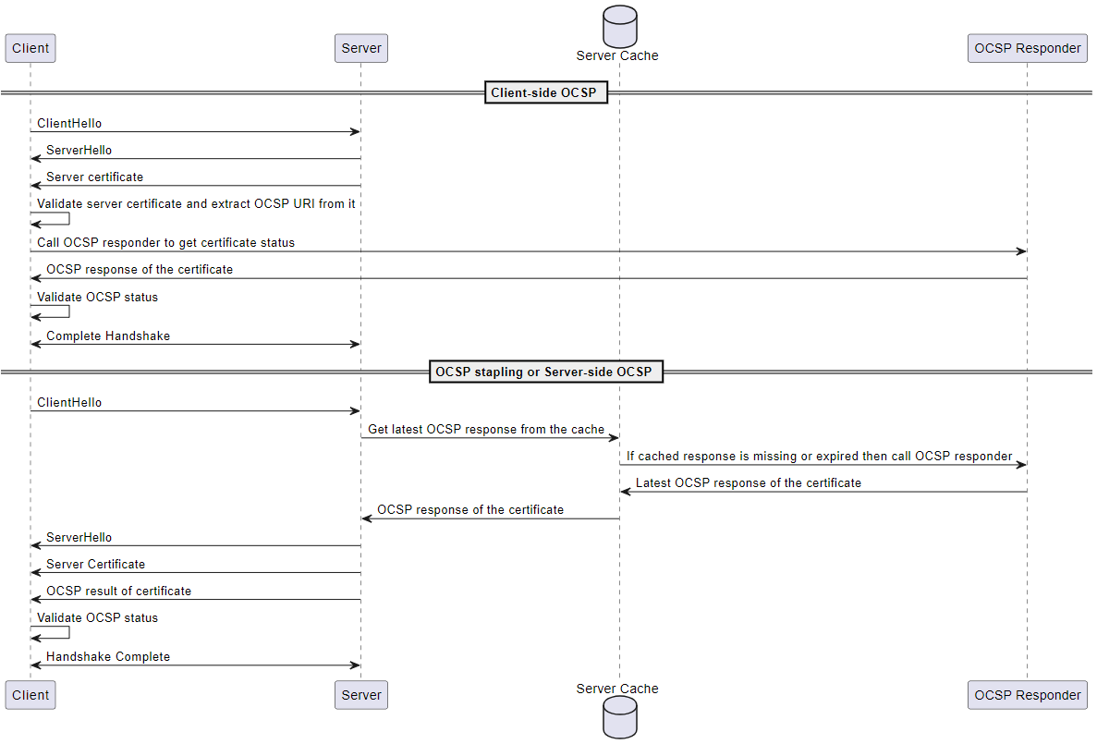The width and height of the screenshot is (1097, 744).
Task: Click the Server Cache database cylinder icon at top
Action: point(619,26)
